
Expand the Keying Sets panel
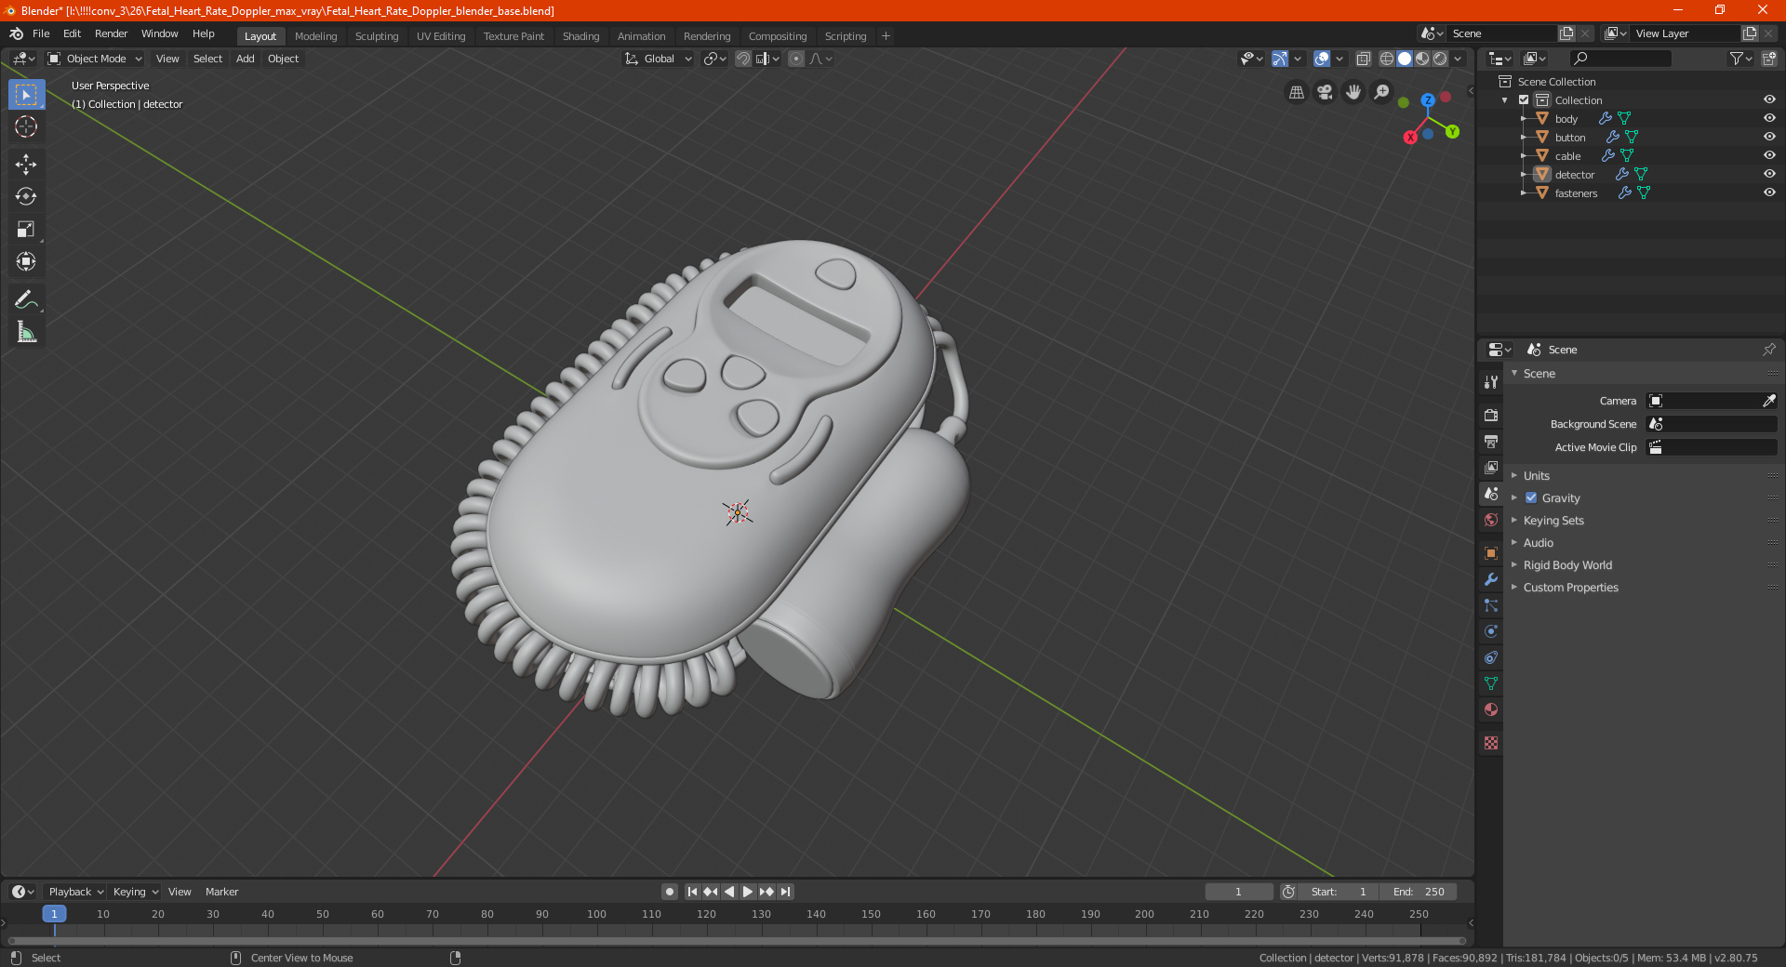[x=1553, y=520]
